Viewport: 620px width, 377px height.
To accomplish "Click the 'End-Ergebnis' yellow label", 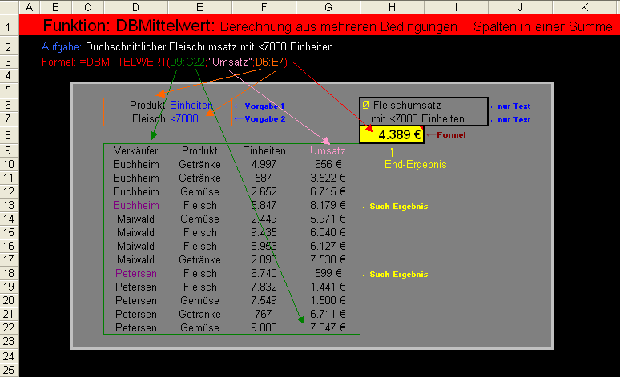I will pyautogui.click(x=416, y=164).
